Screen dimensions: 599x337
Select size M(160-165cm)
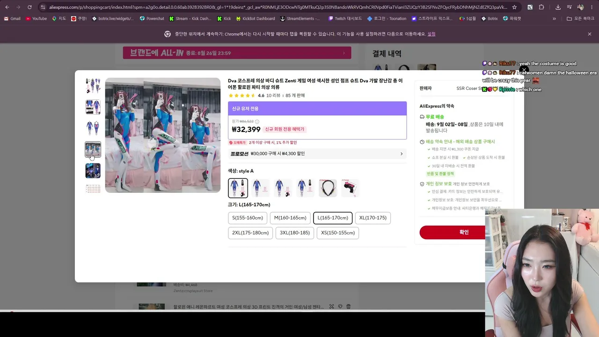[x=290, y=218]
